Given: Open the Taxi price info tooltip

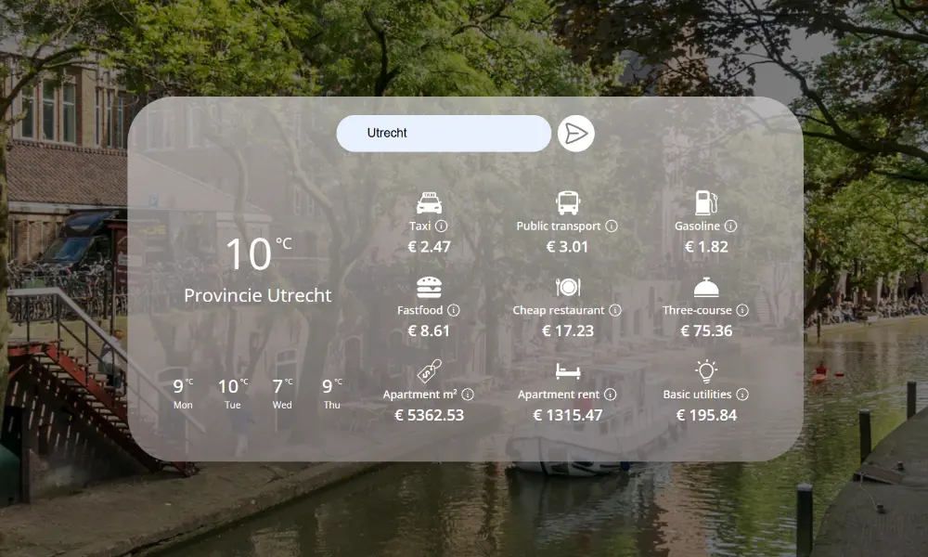Looking at the screenshot, I should pyautogui.click(x=443, y=225).
